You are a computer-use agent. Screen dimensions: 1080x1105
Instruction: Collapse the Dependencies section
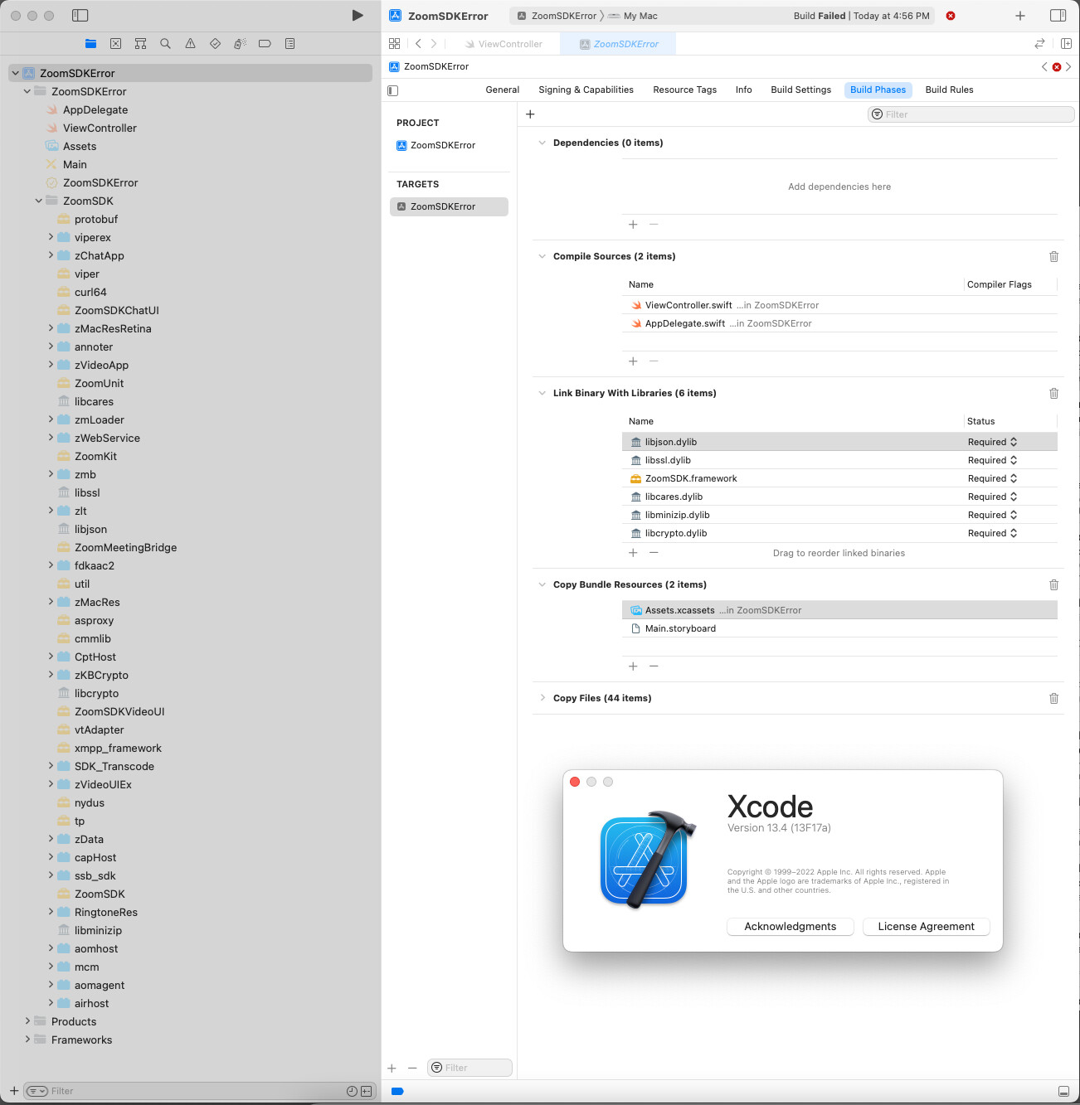click(542, 143)
